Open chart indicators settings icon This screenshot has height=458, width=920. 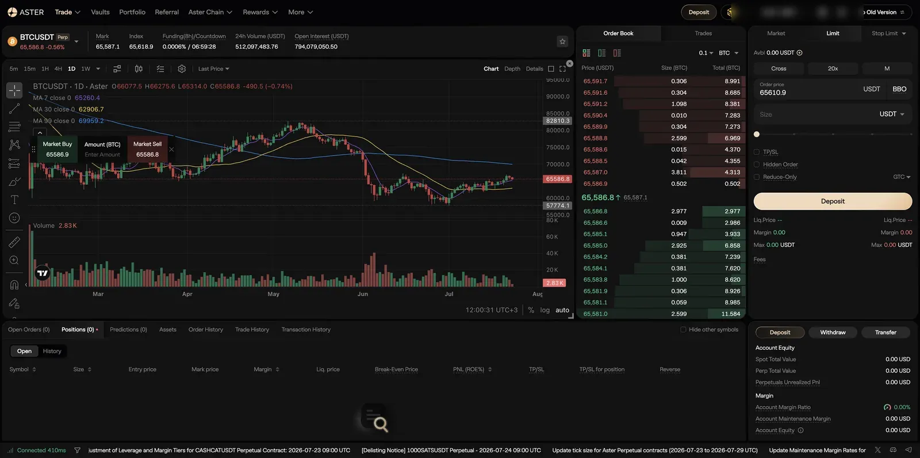[117, 69]
